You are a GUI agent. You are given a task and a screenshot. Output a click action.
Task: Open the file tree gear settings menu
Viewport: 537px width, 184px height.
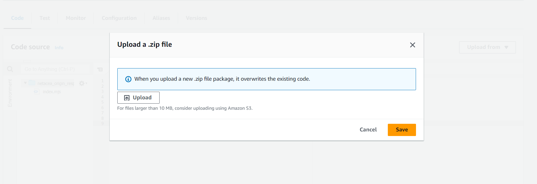[82, 83]
